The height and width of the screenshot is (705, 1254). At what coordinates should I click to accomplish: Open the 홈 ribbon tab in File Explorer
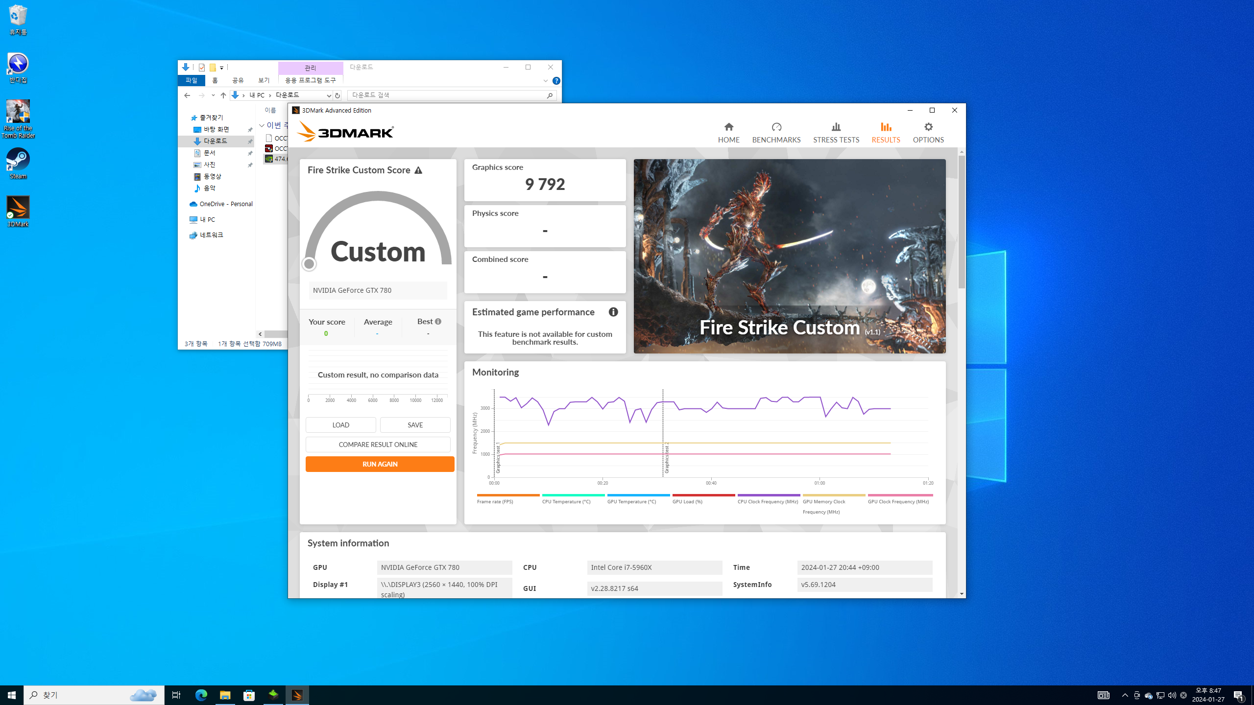click(215, 80)
